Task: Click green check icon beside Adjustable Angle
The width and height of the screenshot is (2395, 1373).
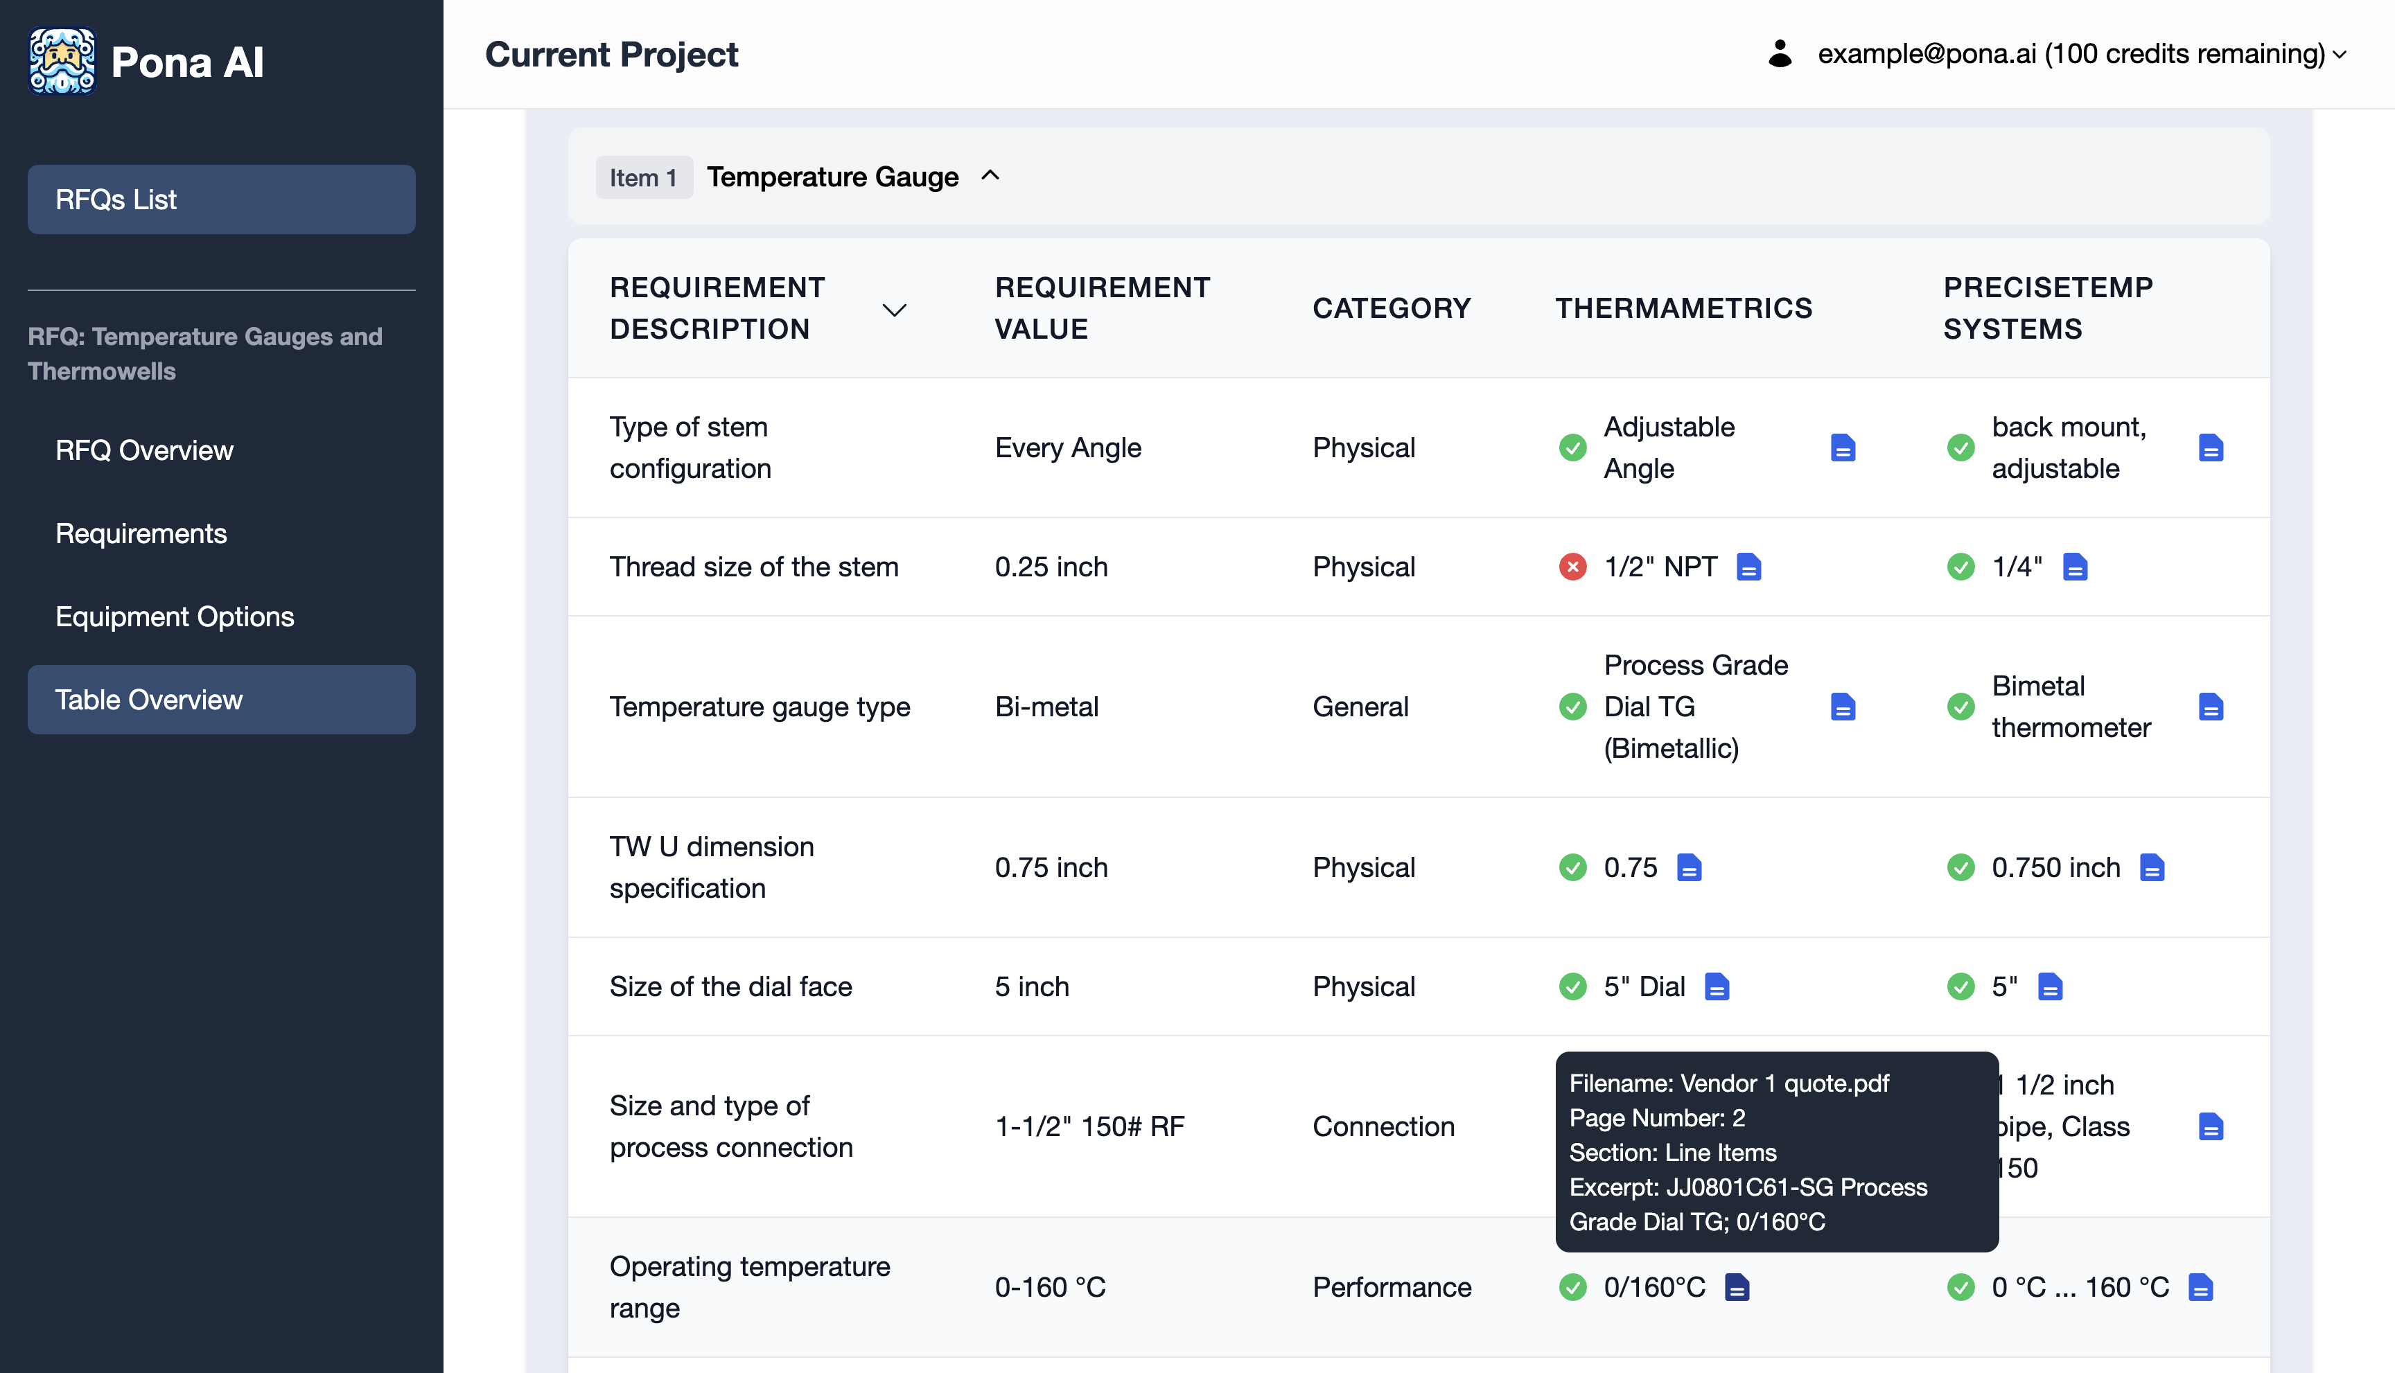Action: pyautogui.click(x=1572, y=448)
